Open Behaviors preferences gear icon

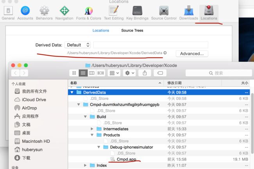click(x=44, y=11)
